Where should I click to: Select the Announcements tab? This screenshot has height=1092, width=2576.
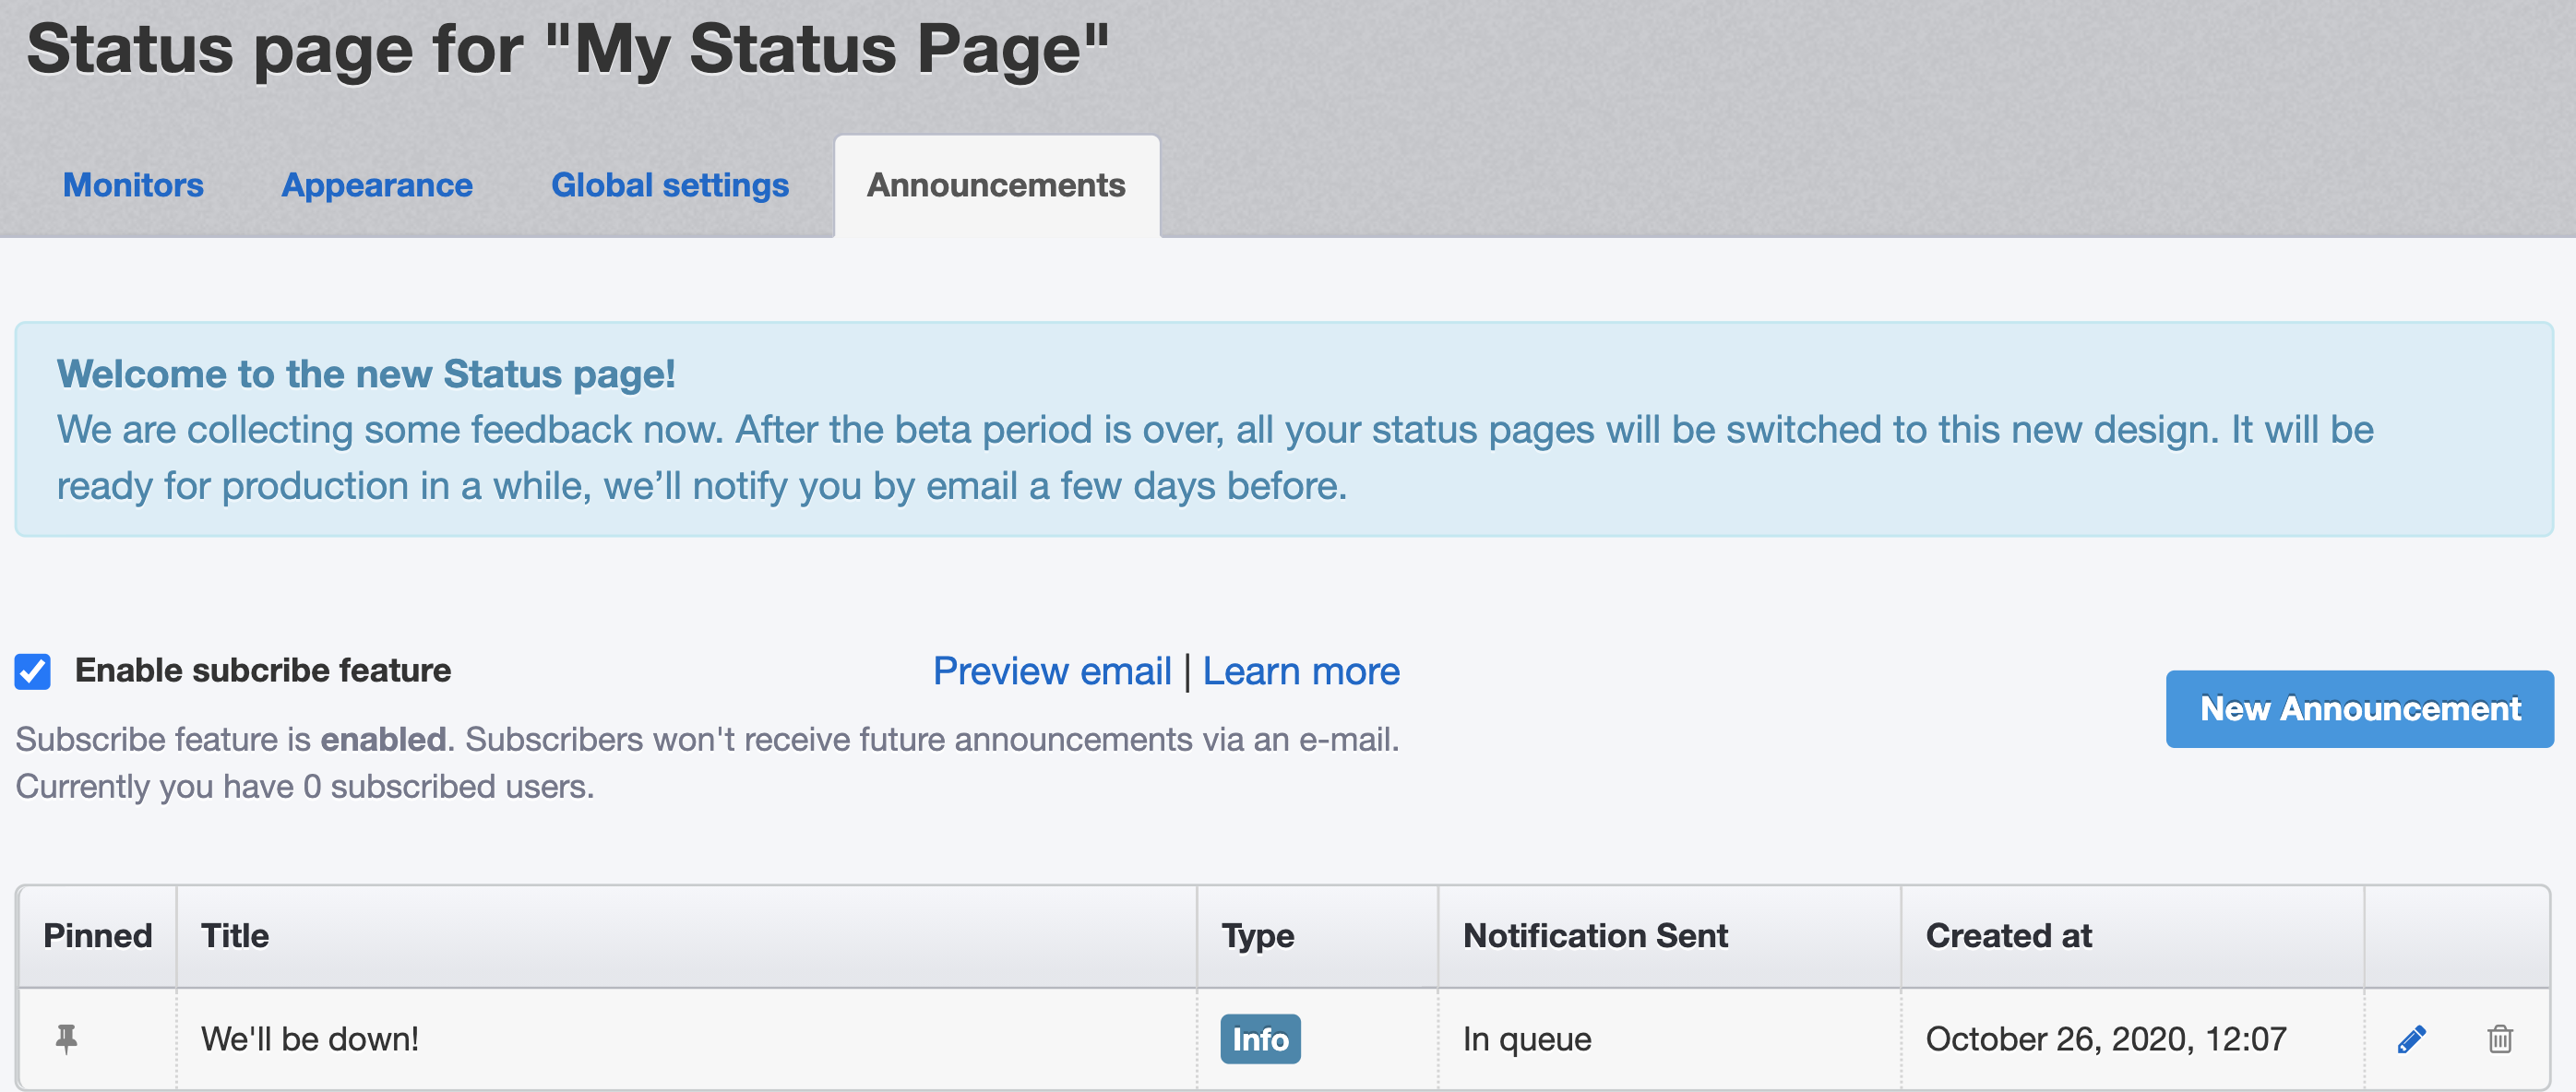(x=997, y=185)
